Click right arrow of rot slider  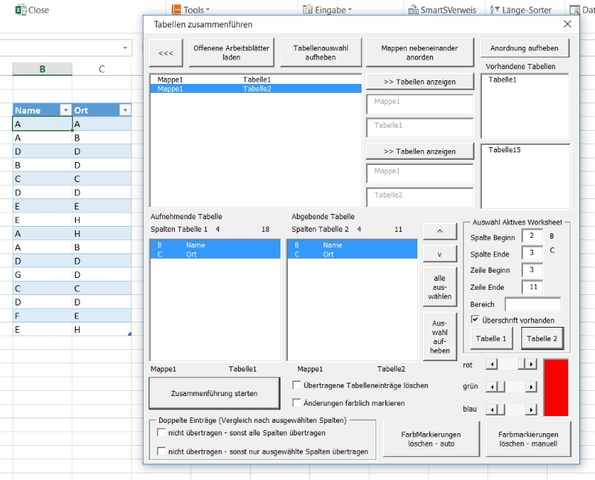(x=530, y=363)
